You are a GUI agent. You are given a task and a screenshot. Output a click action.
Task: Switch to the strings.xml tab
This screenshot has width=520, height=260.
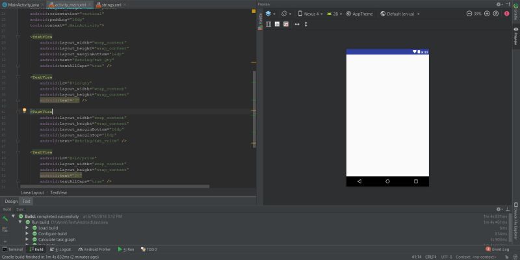110,5
